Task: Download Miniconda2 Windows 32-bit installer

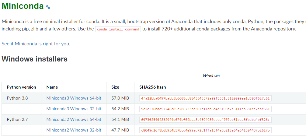Action: pyautogui.click(x=74, y=130)
